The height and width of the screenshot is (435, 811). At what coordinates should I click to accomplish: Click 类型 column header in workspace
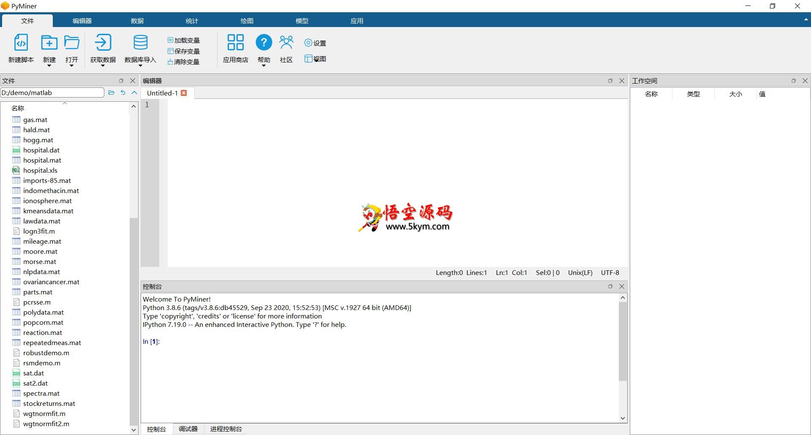693,94
